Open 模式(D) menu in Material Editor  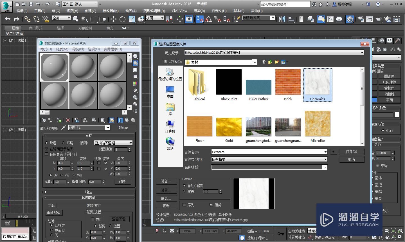point(46,49)
